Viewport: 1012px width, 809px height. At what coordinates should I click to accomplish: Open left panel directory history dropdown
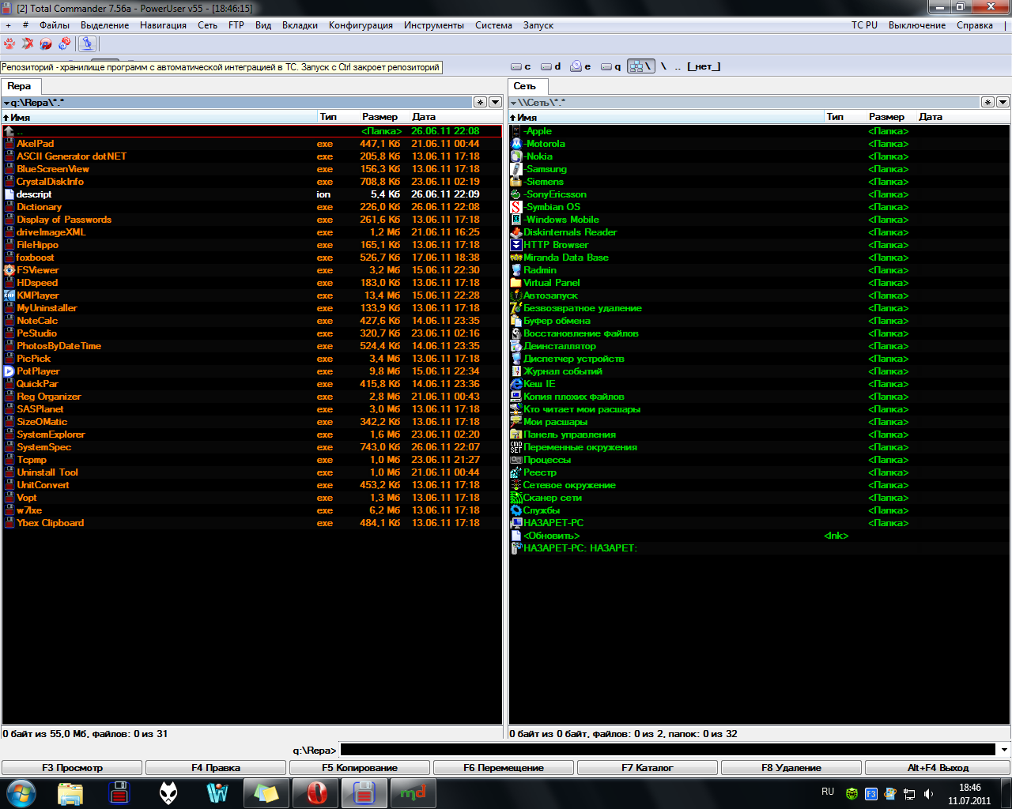tap(495, 102)
